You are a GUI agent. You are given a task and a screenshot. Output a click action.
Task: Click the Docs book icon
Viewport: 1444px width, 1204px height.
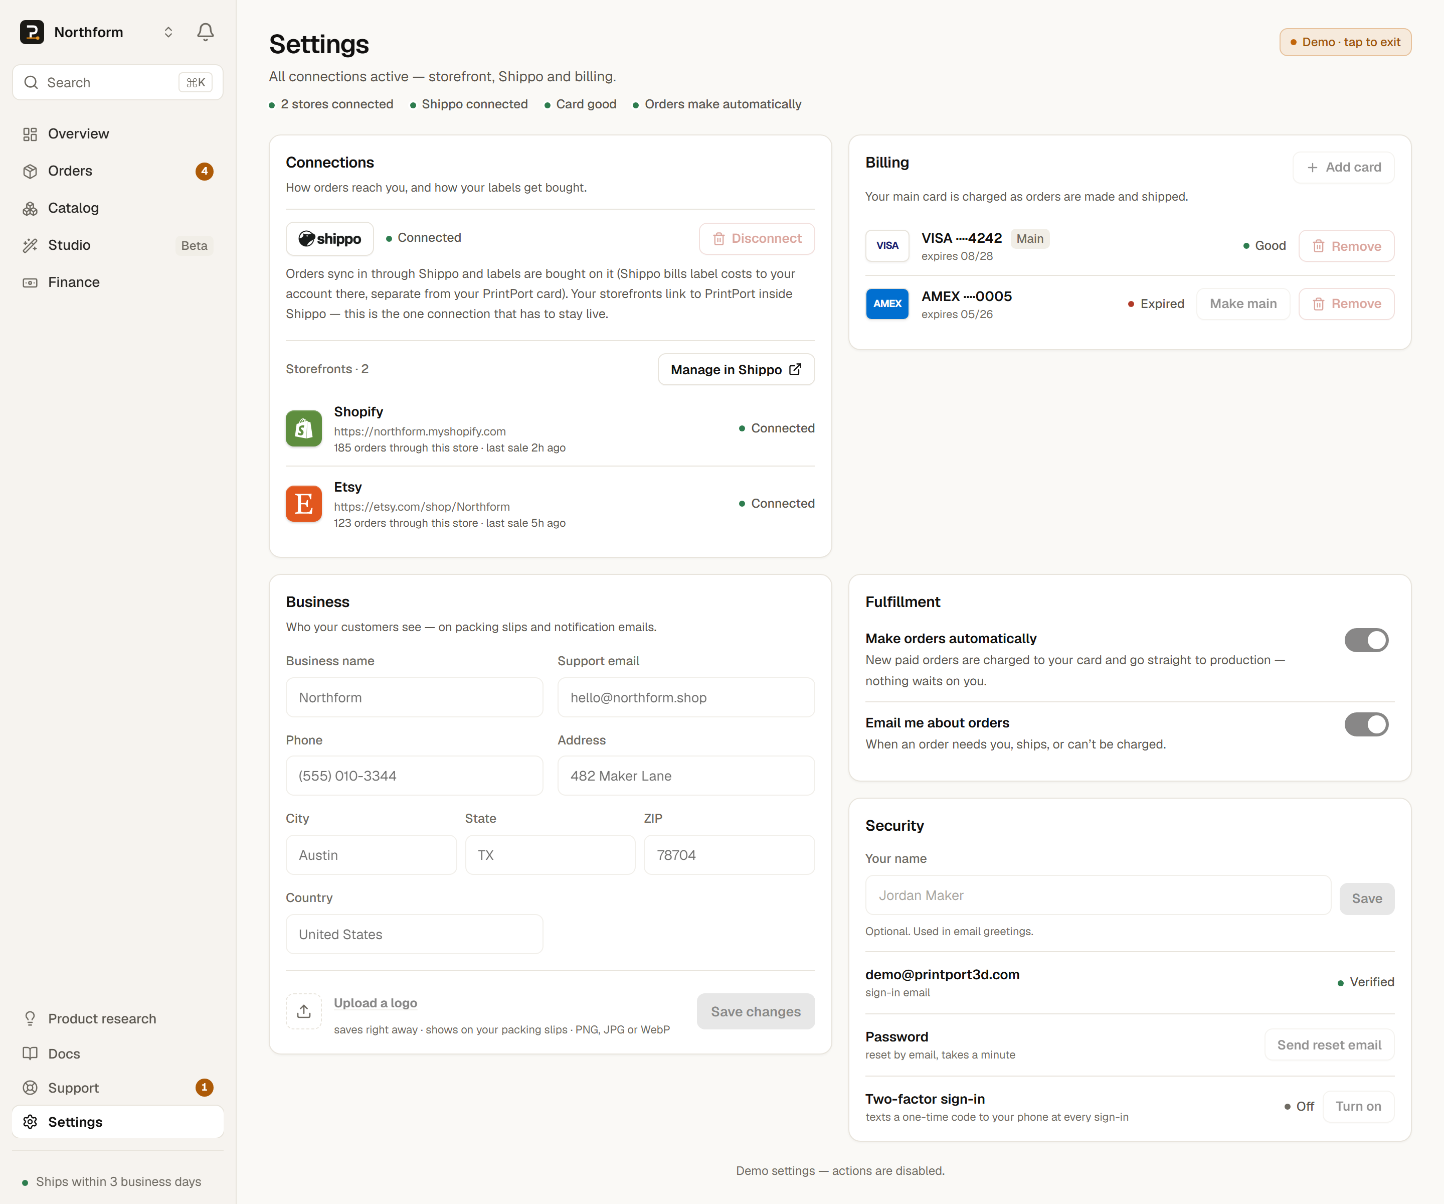pos(30,1053)
